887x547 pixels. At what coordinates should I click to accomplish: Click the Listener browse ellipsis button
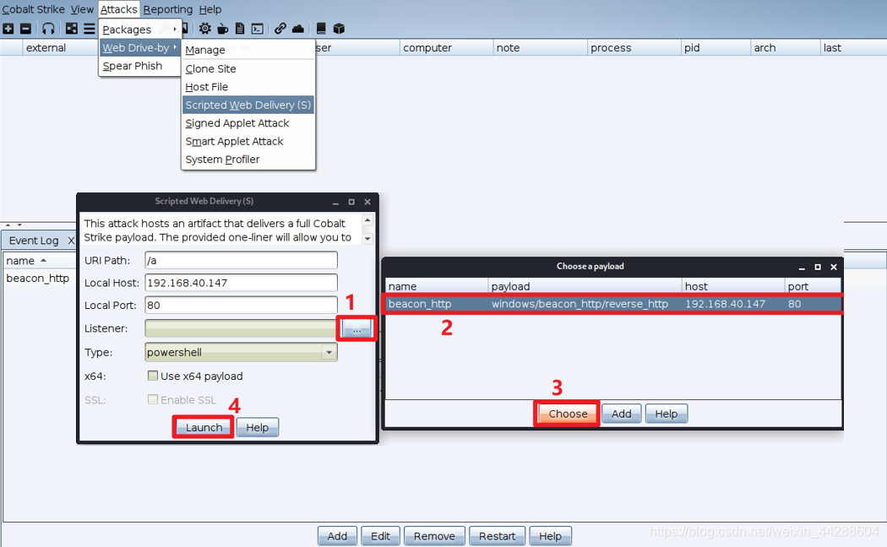point(356,329)
